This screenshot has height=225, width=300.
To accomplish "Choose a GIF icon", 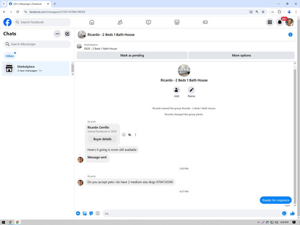I will pyautogui.click(x=98, y=214).
